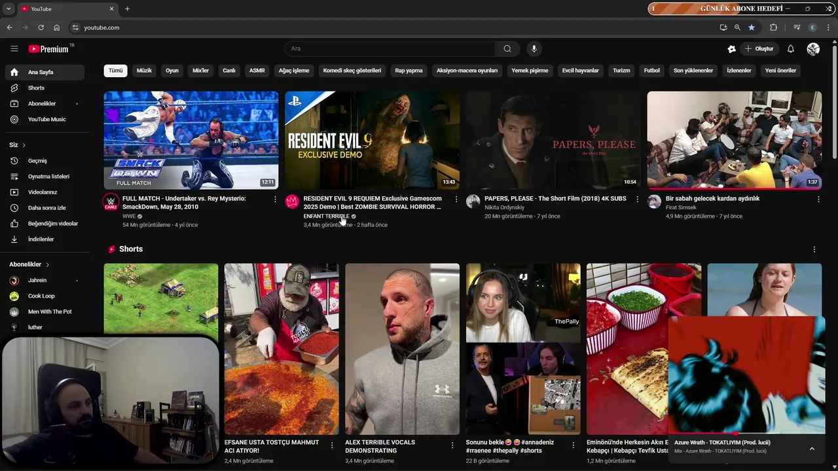The image size is (838, 471).
Task: Open the notifications bell
Action: pos(790,48)
